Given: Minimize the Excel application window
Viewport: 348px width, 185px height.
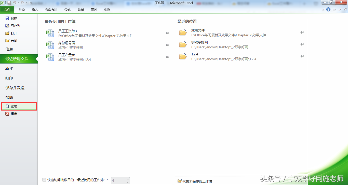Looking at the screenshot, I should click(x=325, y=2).
